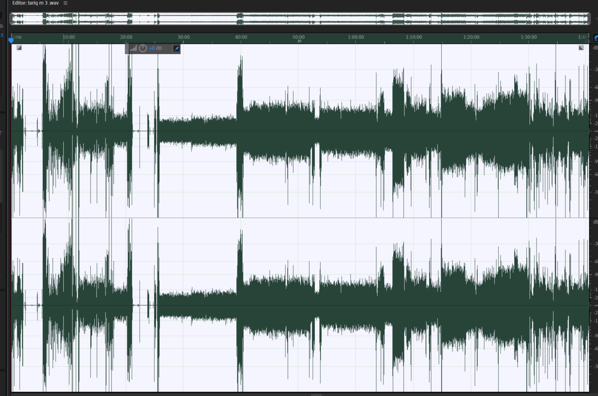Select the fade-out control at the waveform end

[580, 47]
